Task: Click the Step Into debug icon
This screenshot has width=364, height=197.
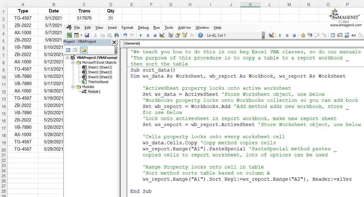Action: pyautogui.click(x=310, y=35)
